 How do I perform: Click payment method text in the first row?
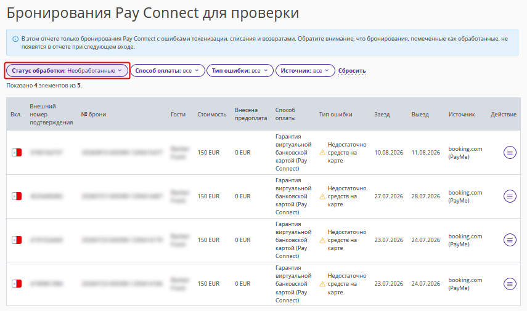(293, 153)
